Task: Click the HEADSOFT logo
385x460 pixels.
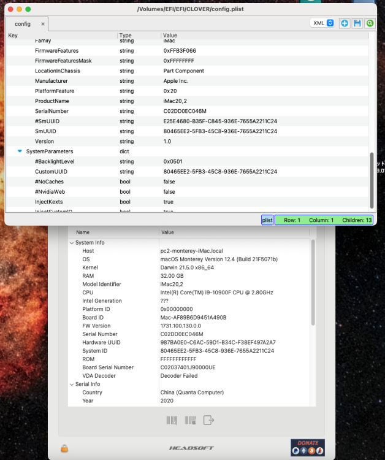Action: click(191, 448)
